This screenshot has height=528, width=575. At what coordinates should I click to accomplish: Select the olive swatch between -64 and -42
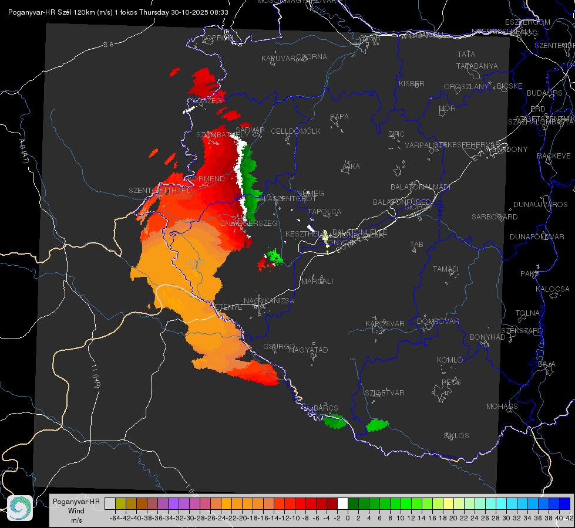120,503
